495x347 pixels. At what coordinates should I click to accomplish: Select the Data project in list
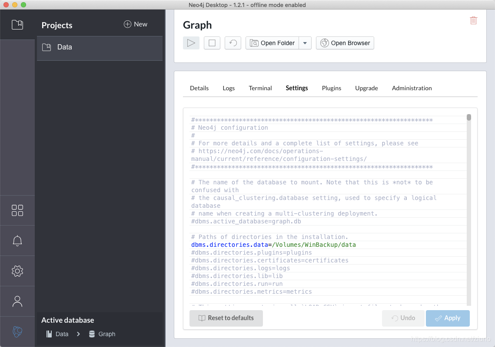pyautogui.click(x=100, y=47)
